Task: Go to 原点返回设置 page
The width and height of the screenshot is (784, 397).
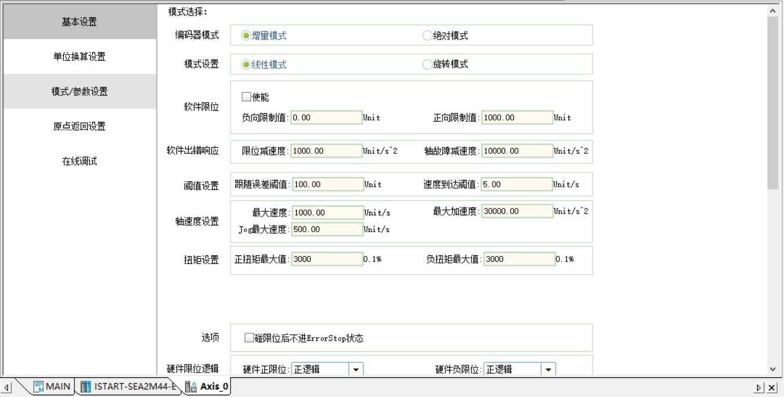Action: click(x=80, y=127)
